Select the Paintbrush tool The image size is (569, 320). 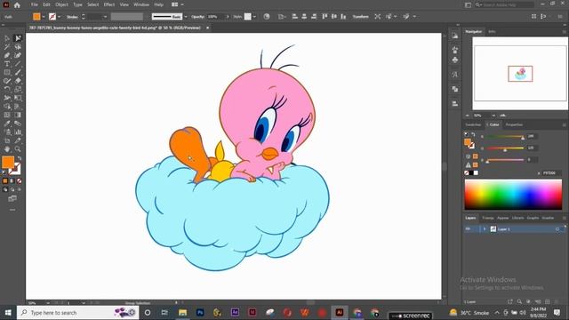point(18,72)
